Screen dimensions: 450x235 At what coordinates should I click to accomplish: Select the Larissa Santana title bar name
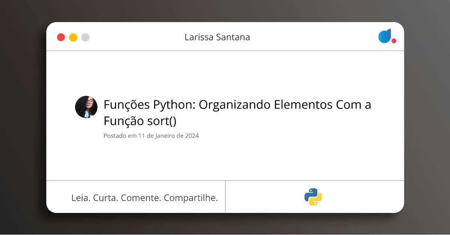pyautogui.click(x=217, y=37)
